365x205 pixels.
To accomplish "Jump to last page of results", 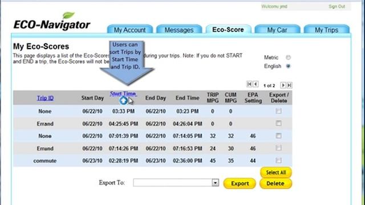I will pos(289,85).
